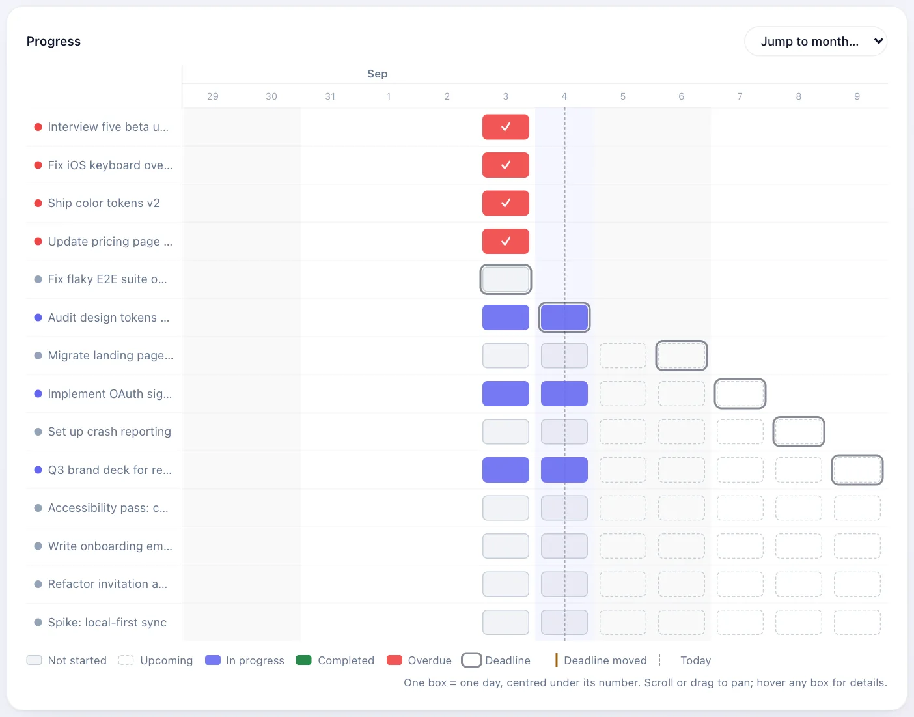Screen dimensions: 914x717
Task: Click the day 29 column header
Action: pos(213,96)
